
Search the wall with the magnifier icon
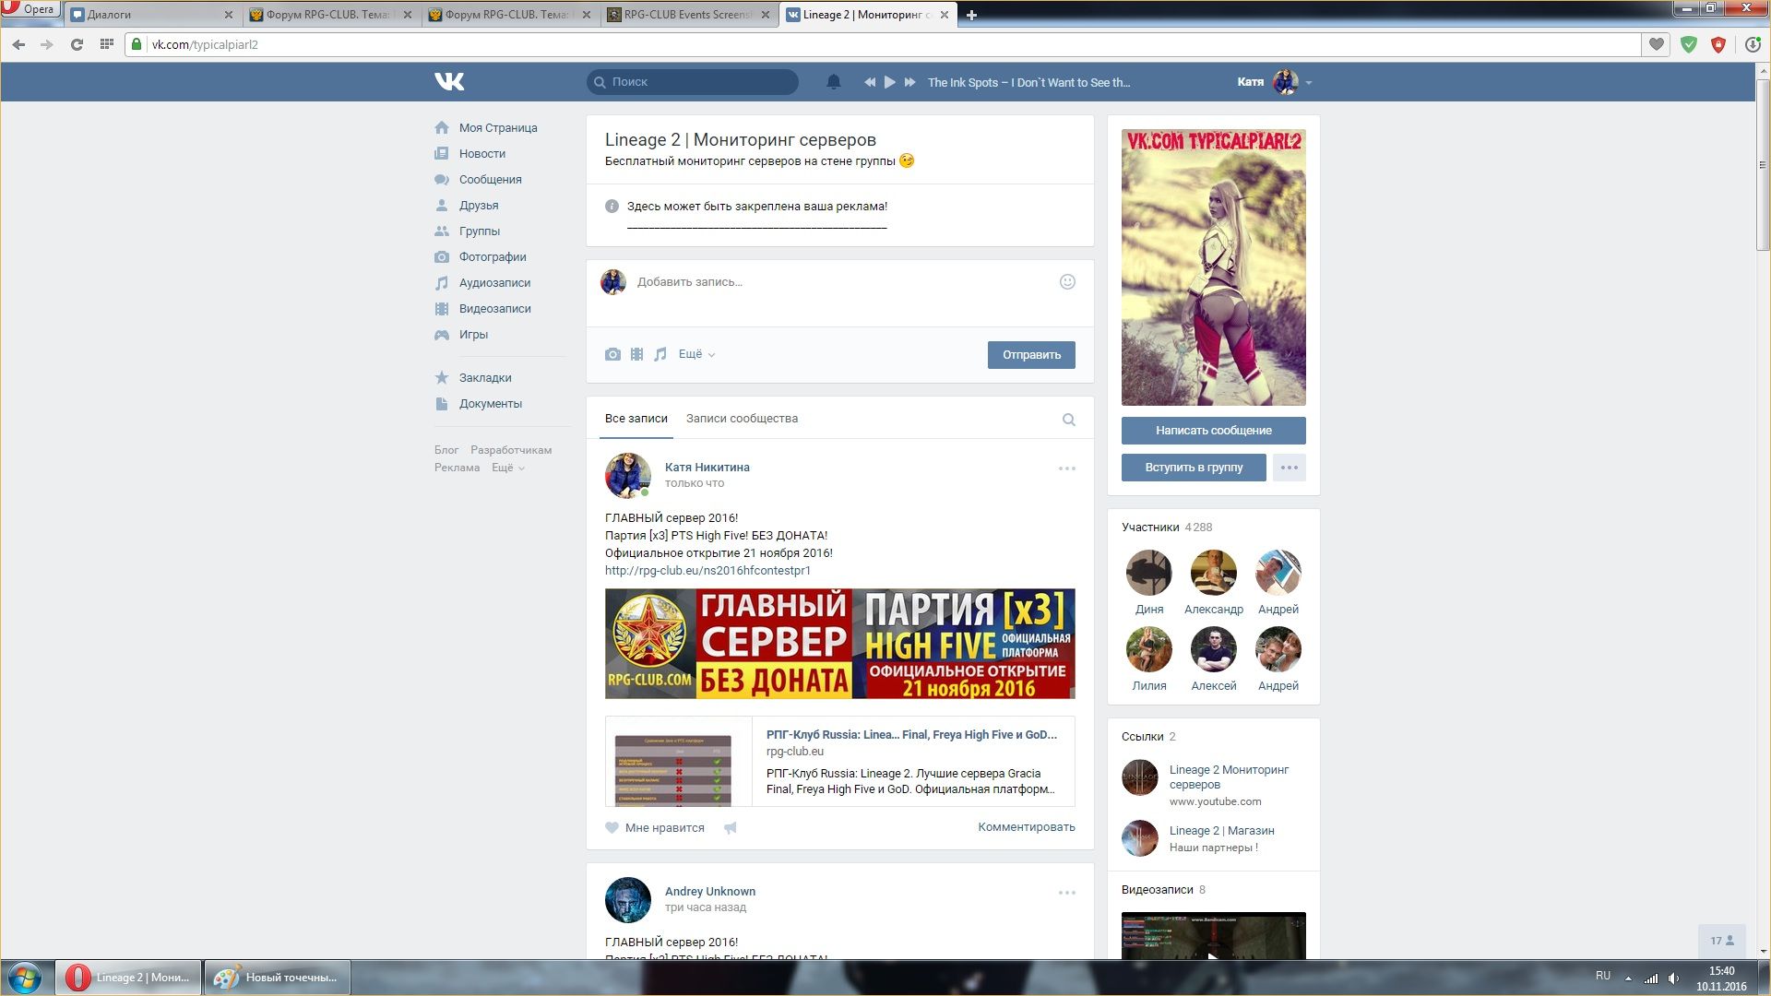click(1069, 420)
